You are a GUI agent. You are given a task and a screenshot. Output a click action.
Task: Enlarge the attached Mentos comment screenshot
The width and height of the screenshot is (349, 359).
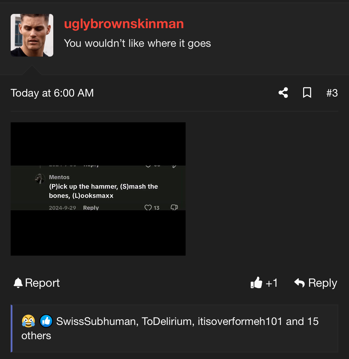[98, 189]
